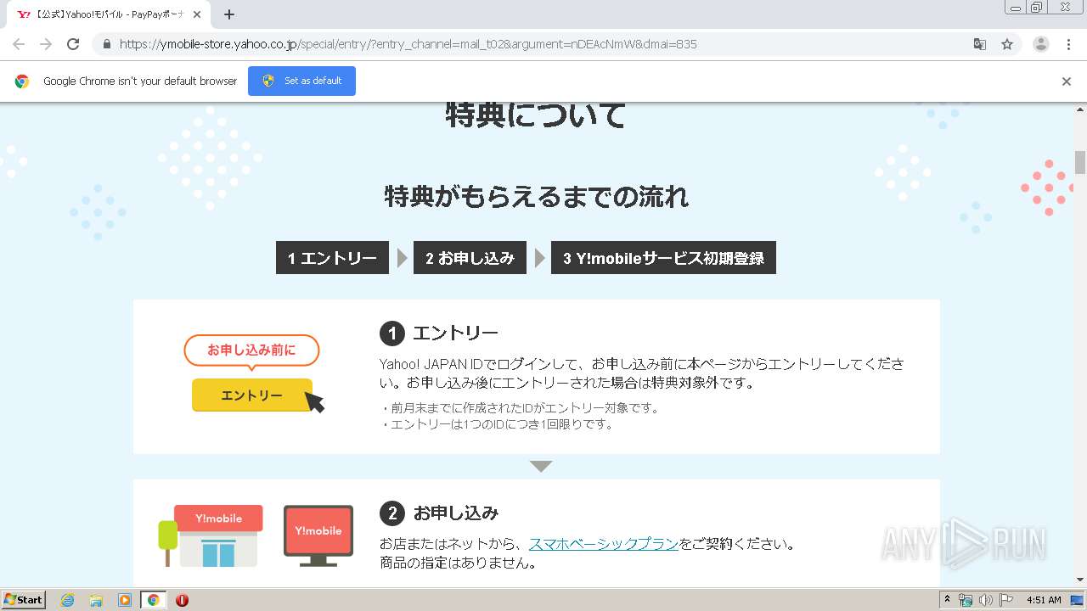Open a new tab with plus icon
Screen dimensions: 1087x611
[x=229, y=14]
